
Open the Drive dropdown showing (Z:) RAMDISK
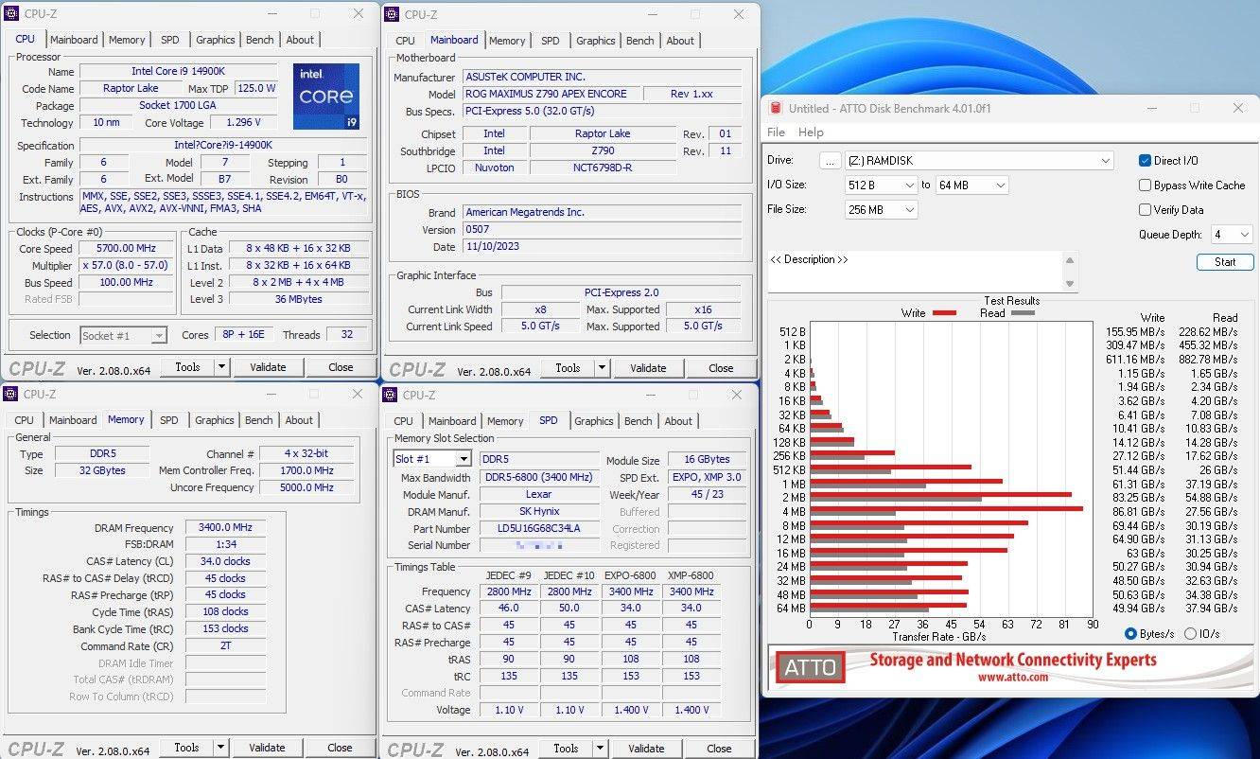979,161
